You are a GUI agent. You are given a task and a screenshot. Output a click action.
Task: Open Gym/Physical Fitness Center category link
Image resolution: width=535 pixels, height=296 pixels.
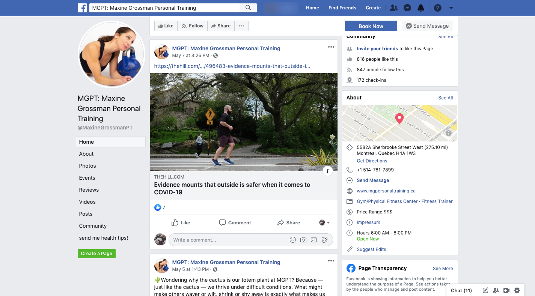coord(387,201)
